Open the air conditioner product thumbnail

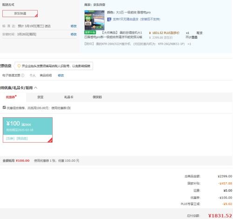point(95,20)
